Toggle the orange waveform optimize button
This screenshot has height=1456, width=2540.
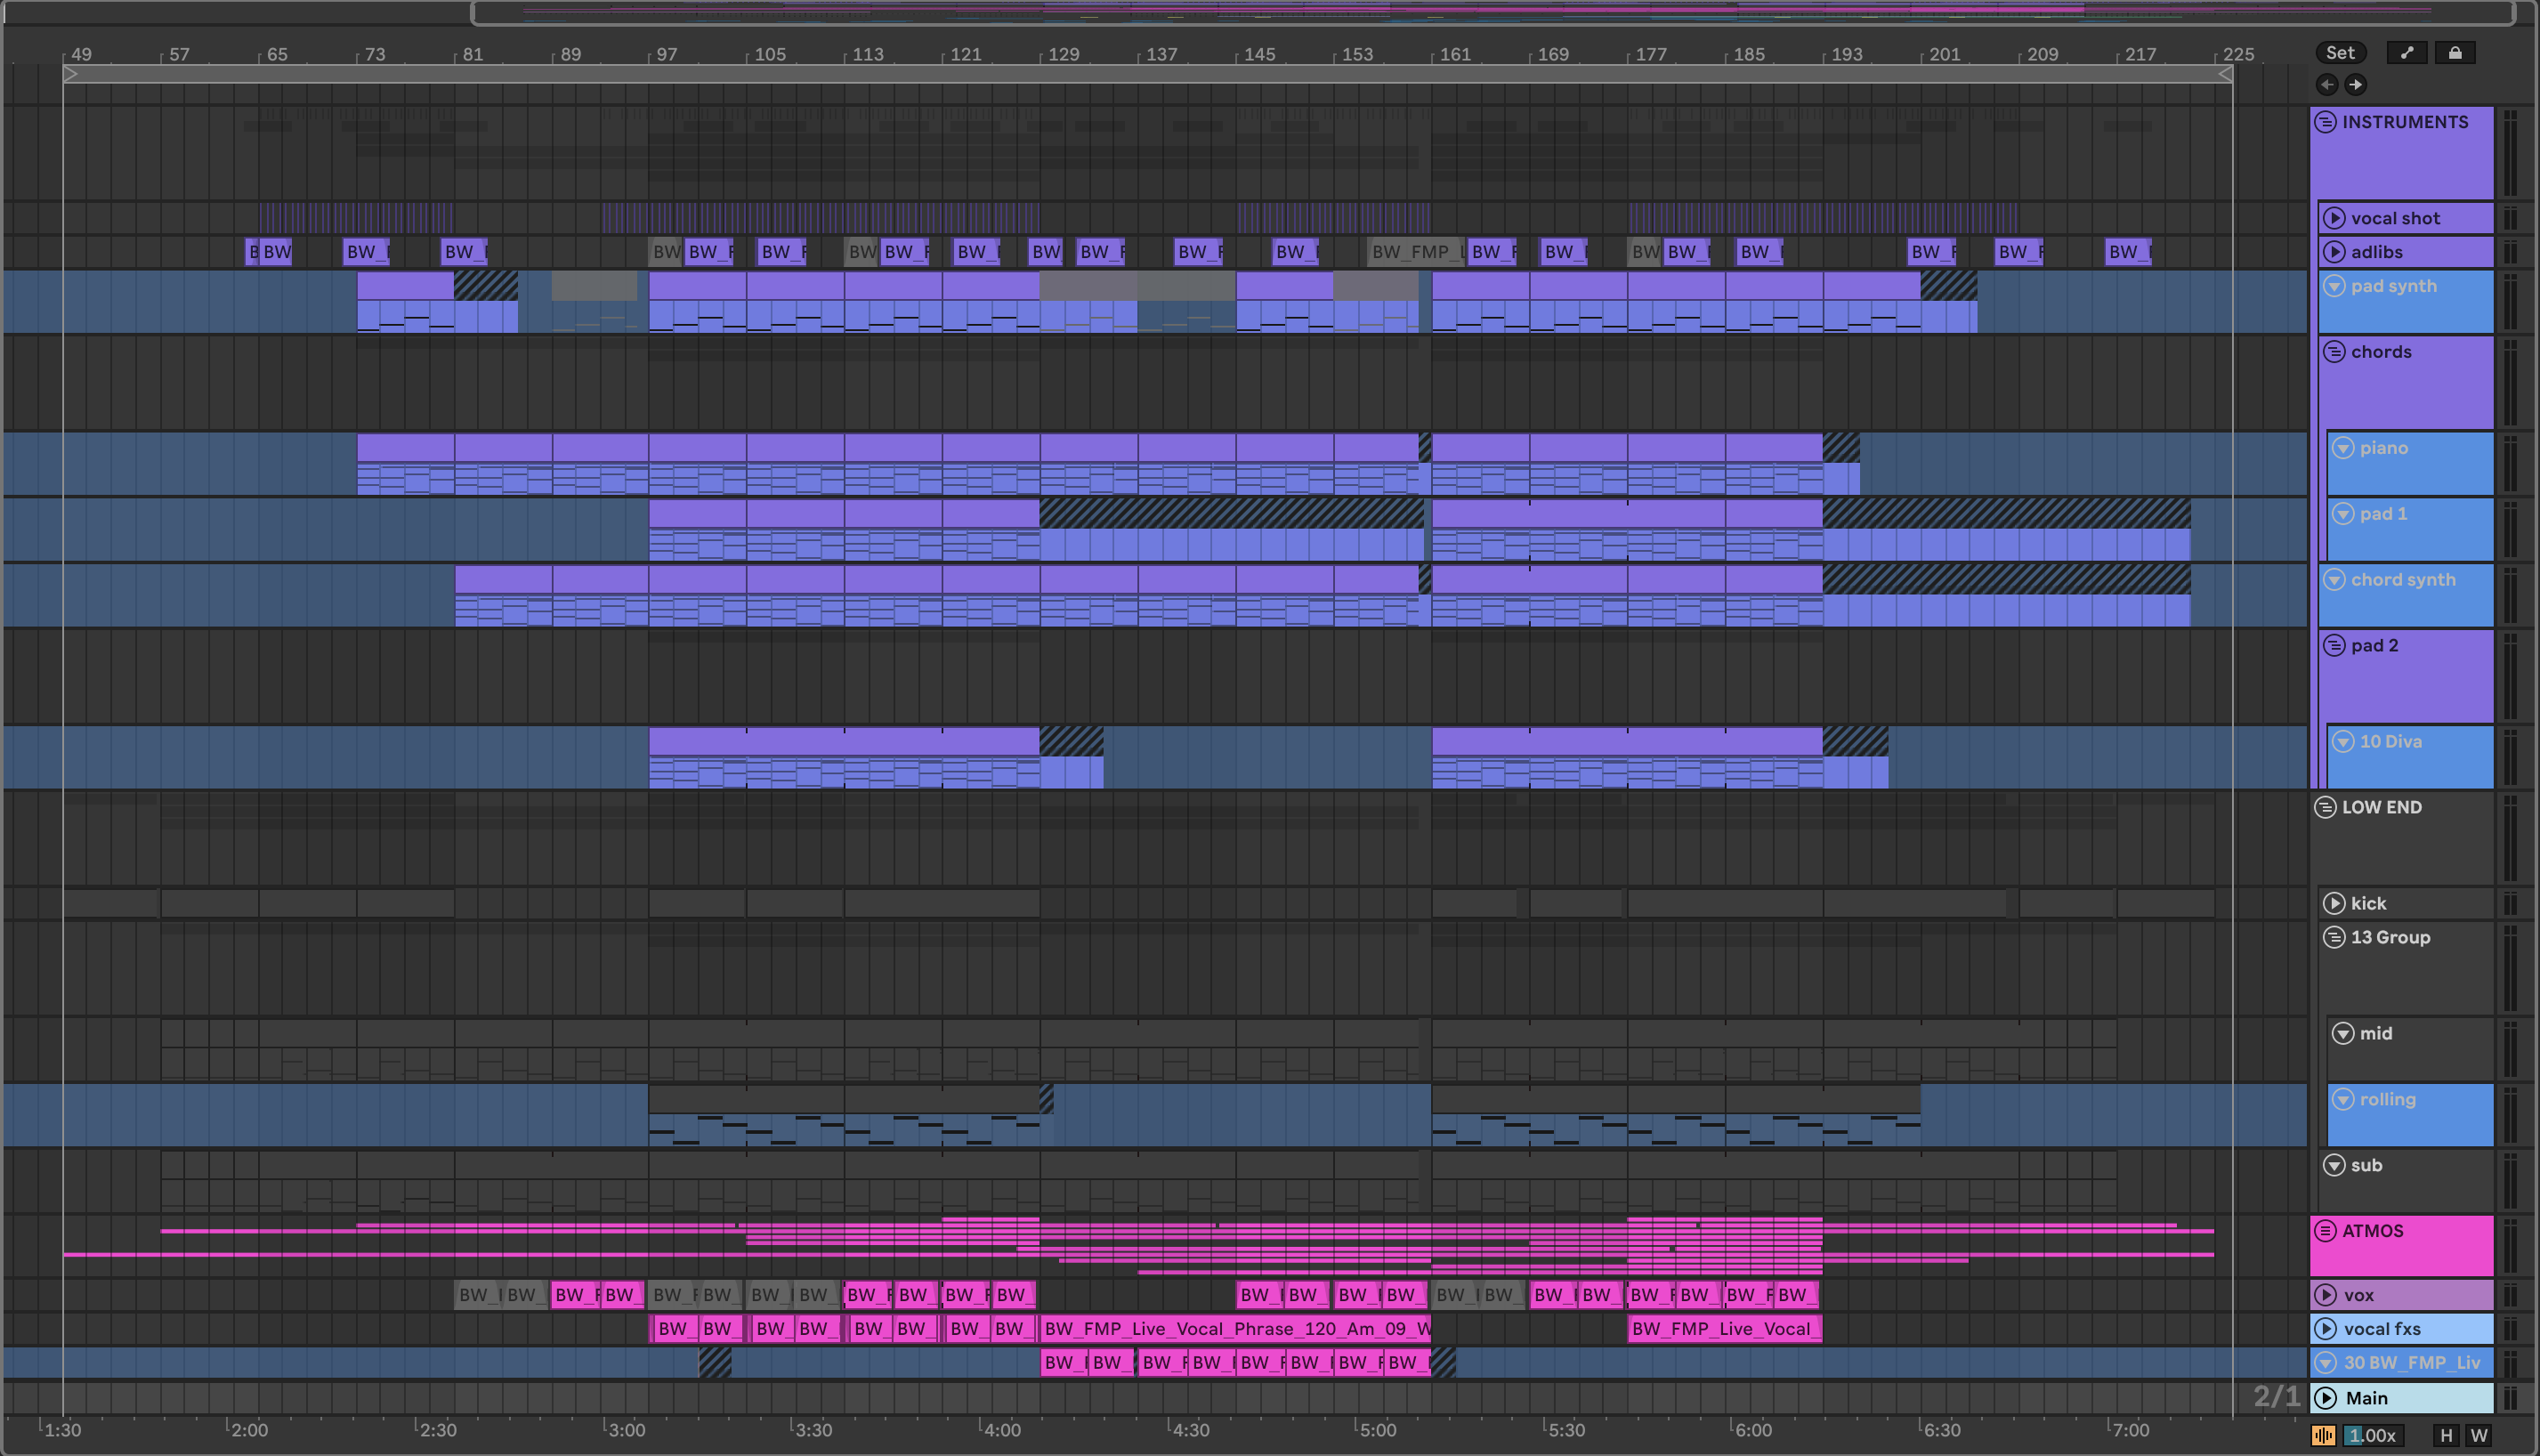tap(2323, 1435)
